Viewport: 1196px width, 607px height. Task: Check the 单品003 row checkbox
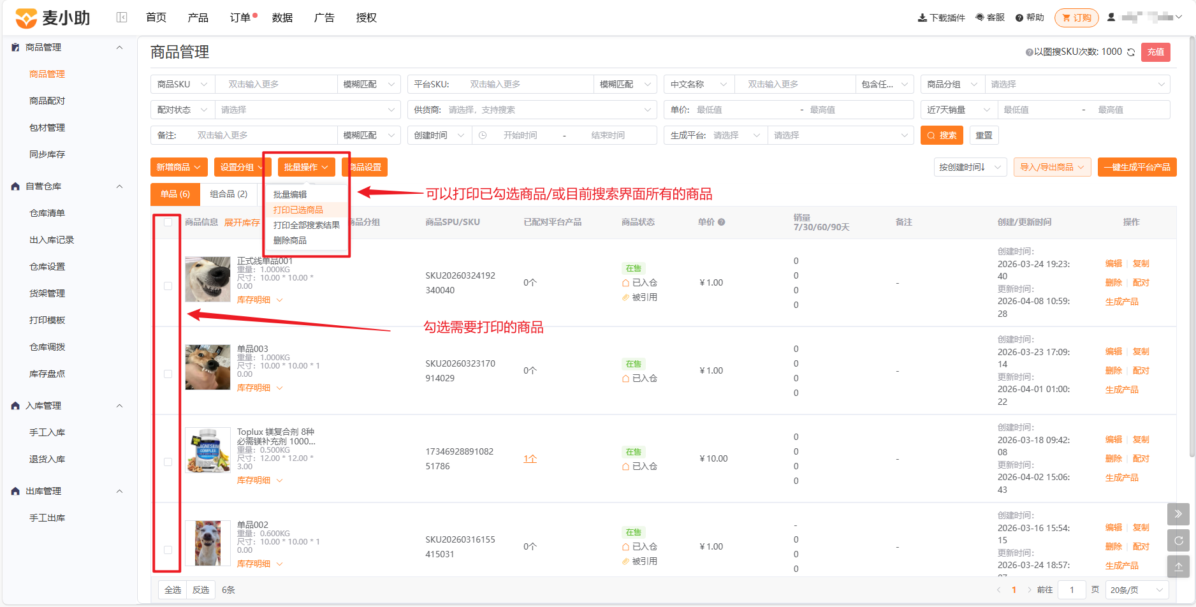[x=168, y=374]
